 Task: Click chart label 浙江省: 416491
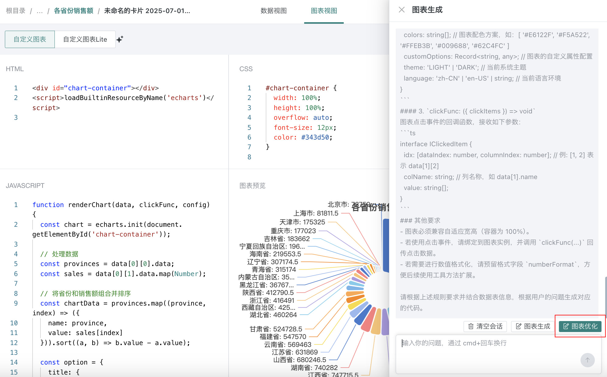[272, 300]
